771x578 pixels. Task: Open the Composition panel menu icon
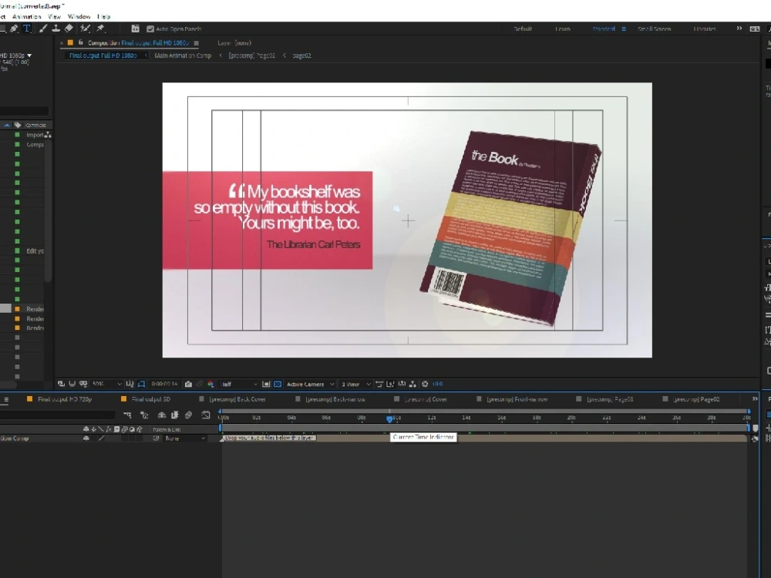pyautogui.click(x=196, y=43)
